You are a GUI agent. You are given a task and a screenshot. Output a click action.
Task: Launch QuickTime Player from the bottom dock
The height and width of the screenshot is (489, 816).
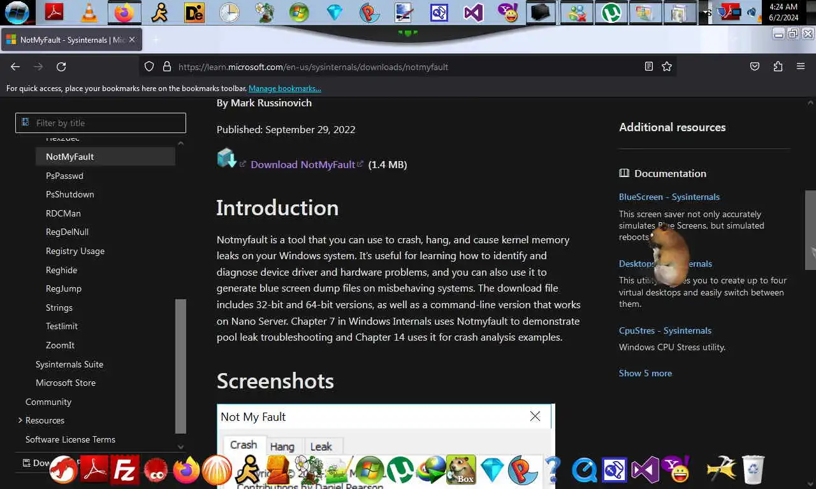584,471
